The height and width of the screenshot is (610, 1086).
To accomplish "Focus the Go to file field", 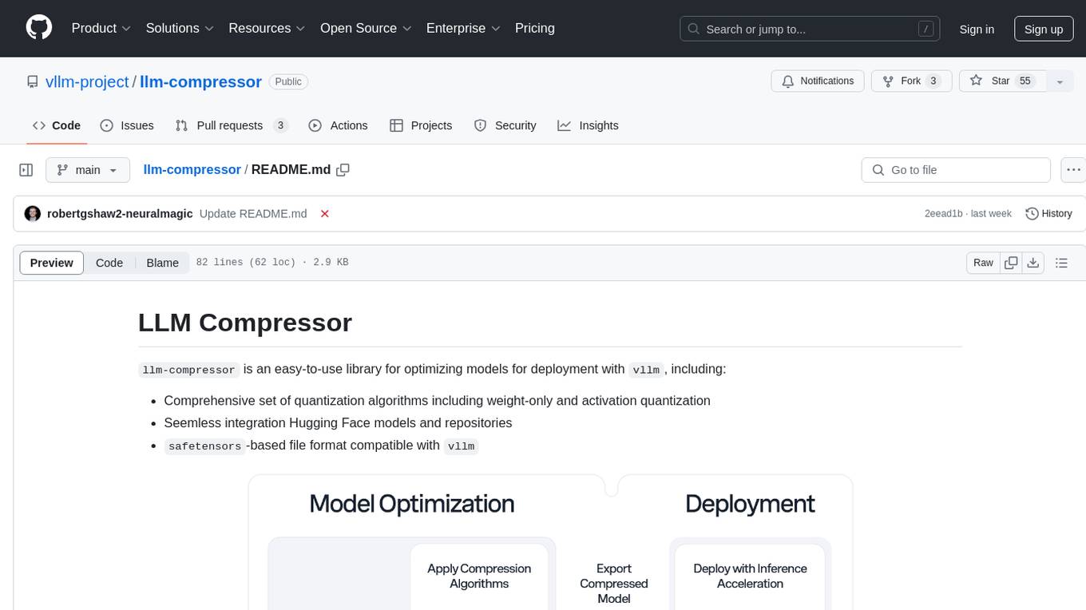I will pyautogui.click(x=956, y=170).
